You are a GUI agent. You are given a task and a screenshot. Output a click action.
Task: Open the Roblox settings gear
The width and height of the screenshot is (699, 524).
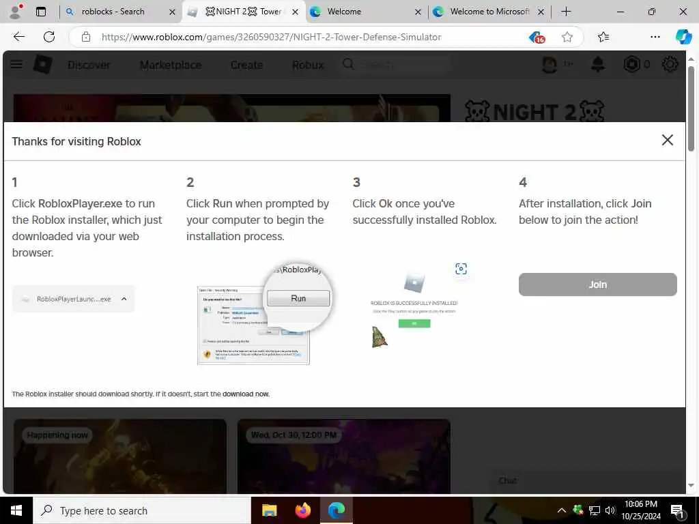click(x=670, y=65)
